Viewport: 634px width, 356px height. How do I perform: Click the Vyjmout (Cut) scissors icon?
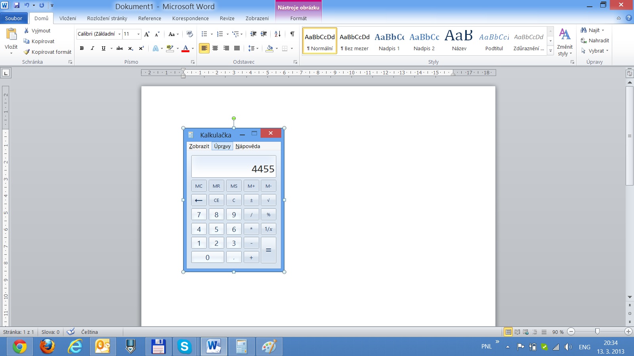tap(27, 30)
